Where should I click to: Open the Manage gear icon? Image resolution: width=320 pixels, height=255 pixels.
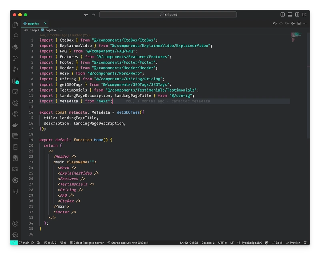coord(15,235)
